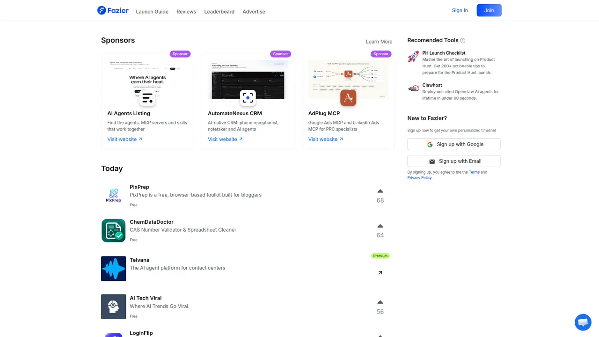Click Sponsor badge on AdPlug MCP
The width and height of the screenshot is (599, 337).
point(381,54)
